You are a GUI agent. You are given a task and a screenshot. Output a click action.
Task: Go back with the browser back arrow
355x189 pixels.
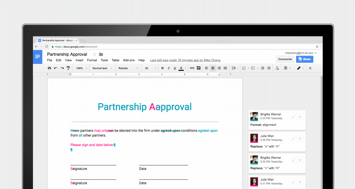(36, 46)
